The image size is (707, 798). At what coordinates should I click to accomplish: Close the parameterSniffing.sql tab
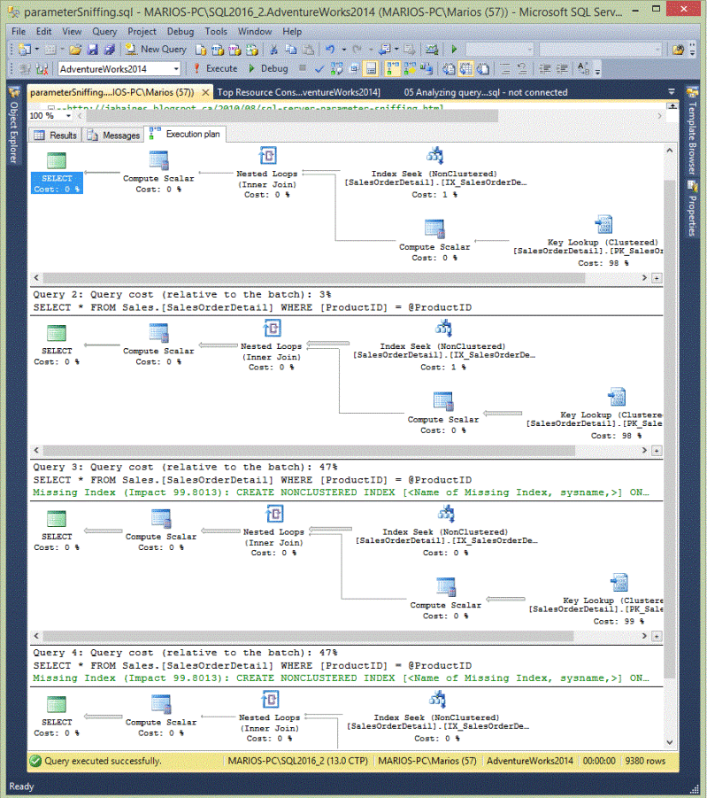tap(205, 92)
